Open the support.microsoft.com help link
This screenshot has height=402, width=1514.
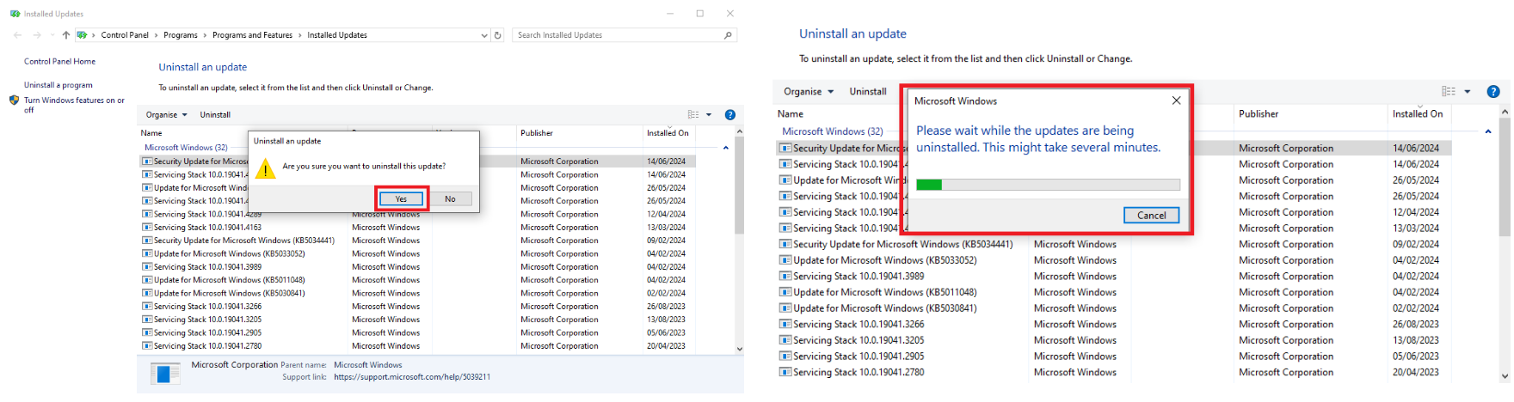412,377
